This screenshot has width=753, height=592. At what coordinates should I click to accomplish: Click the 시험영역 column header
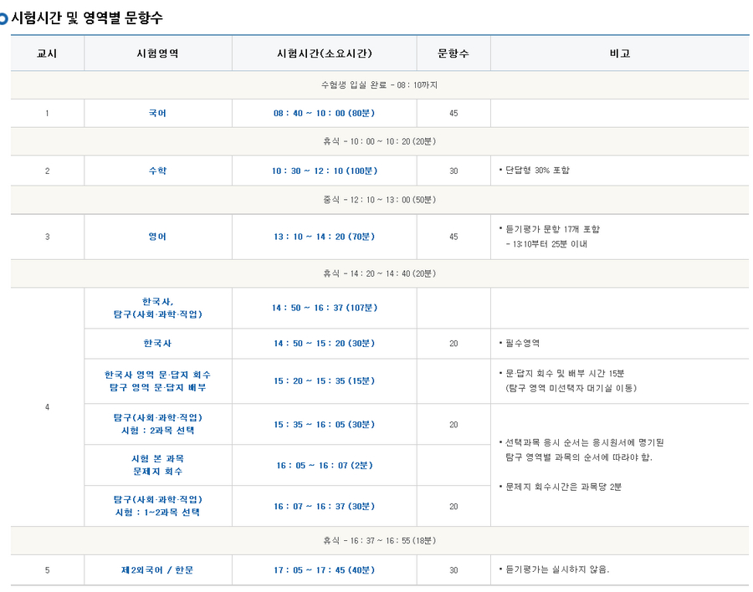157,54
